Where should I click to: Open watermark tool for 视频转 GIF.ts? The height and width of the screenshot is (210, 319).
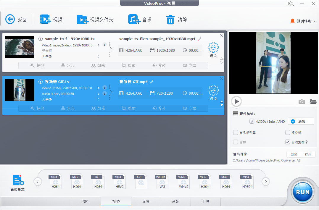(67, 108)
